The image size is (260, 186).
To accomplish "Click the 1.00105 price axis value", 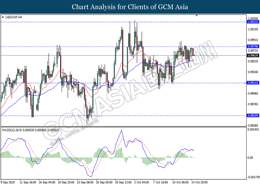I will (x=253, y=29).
